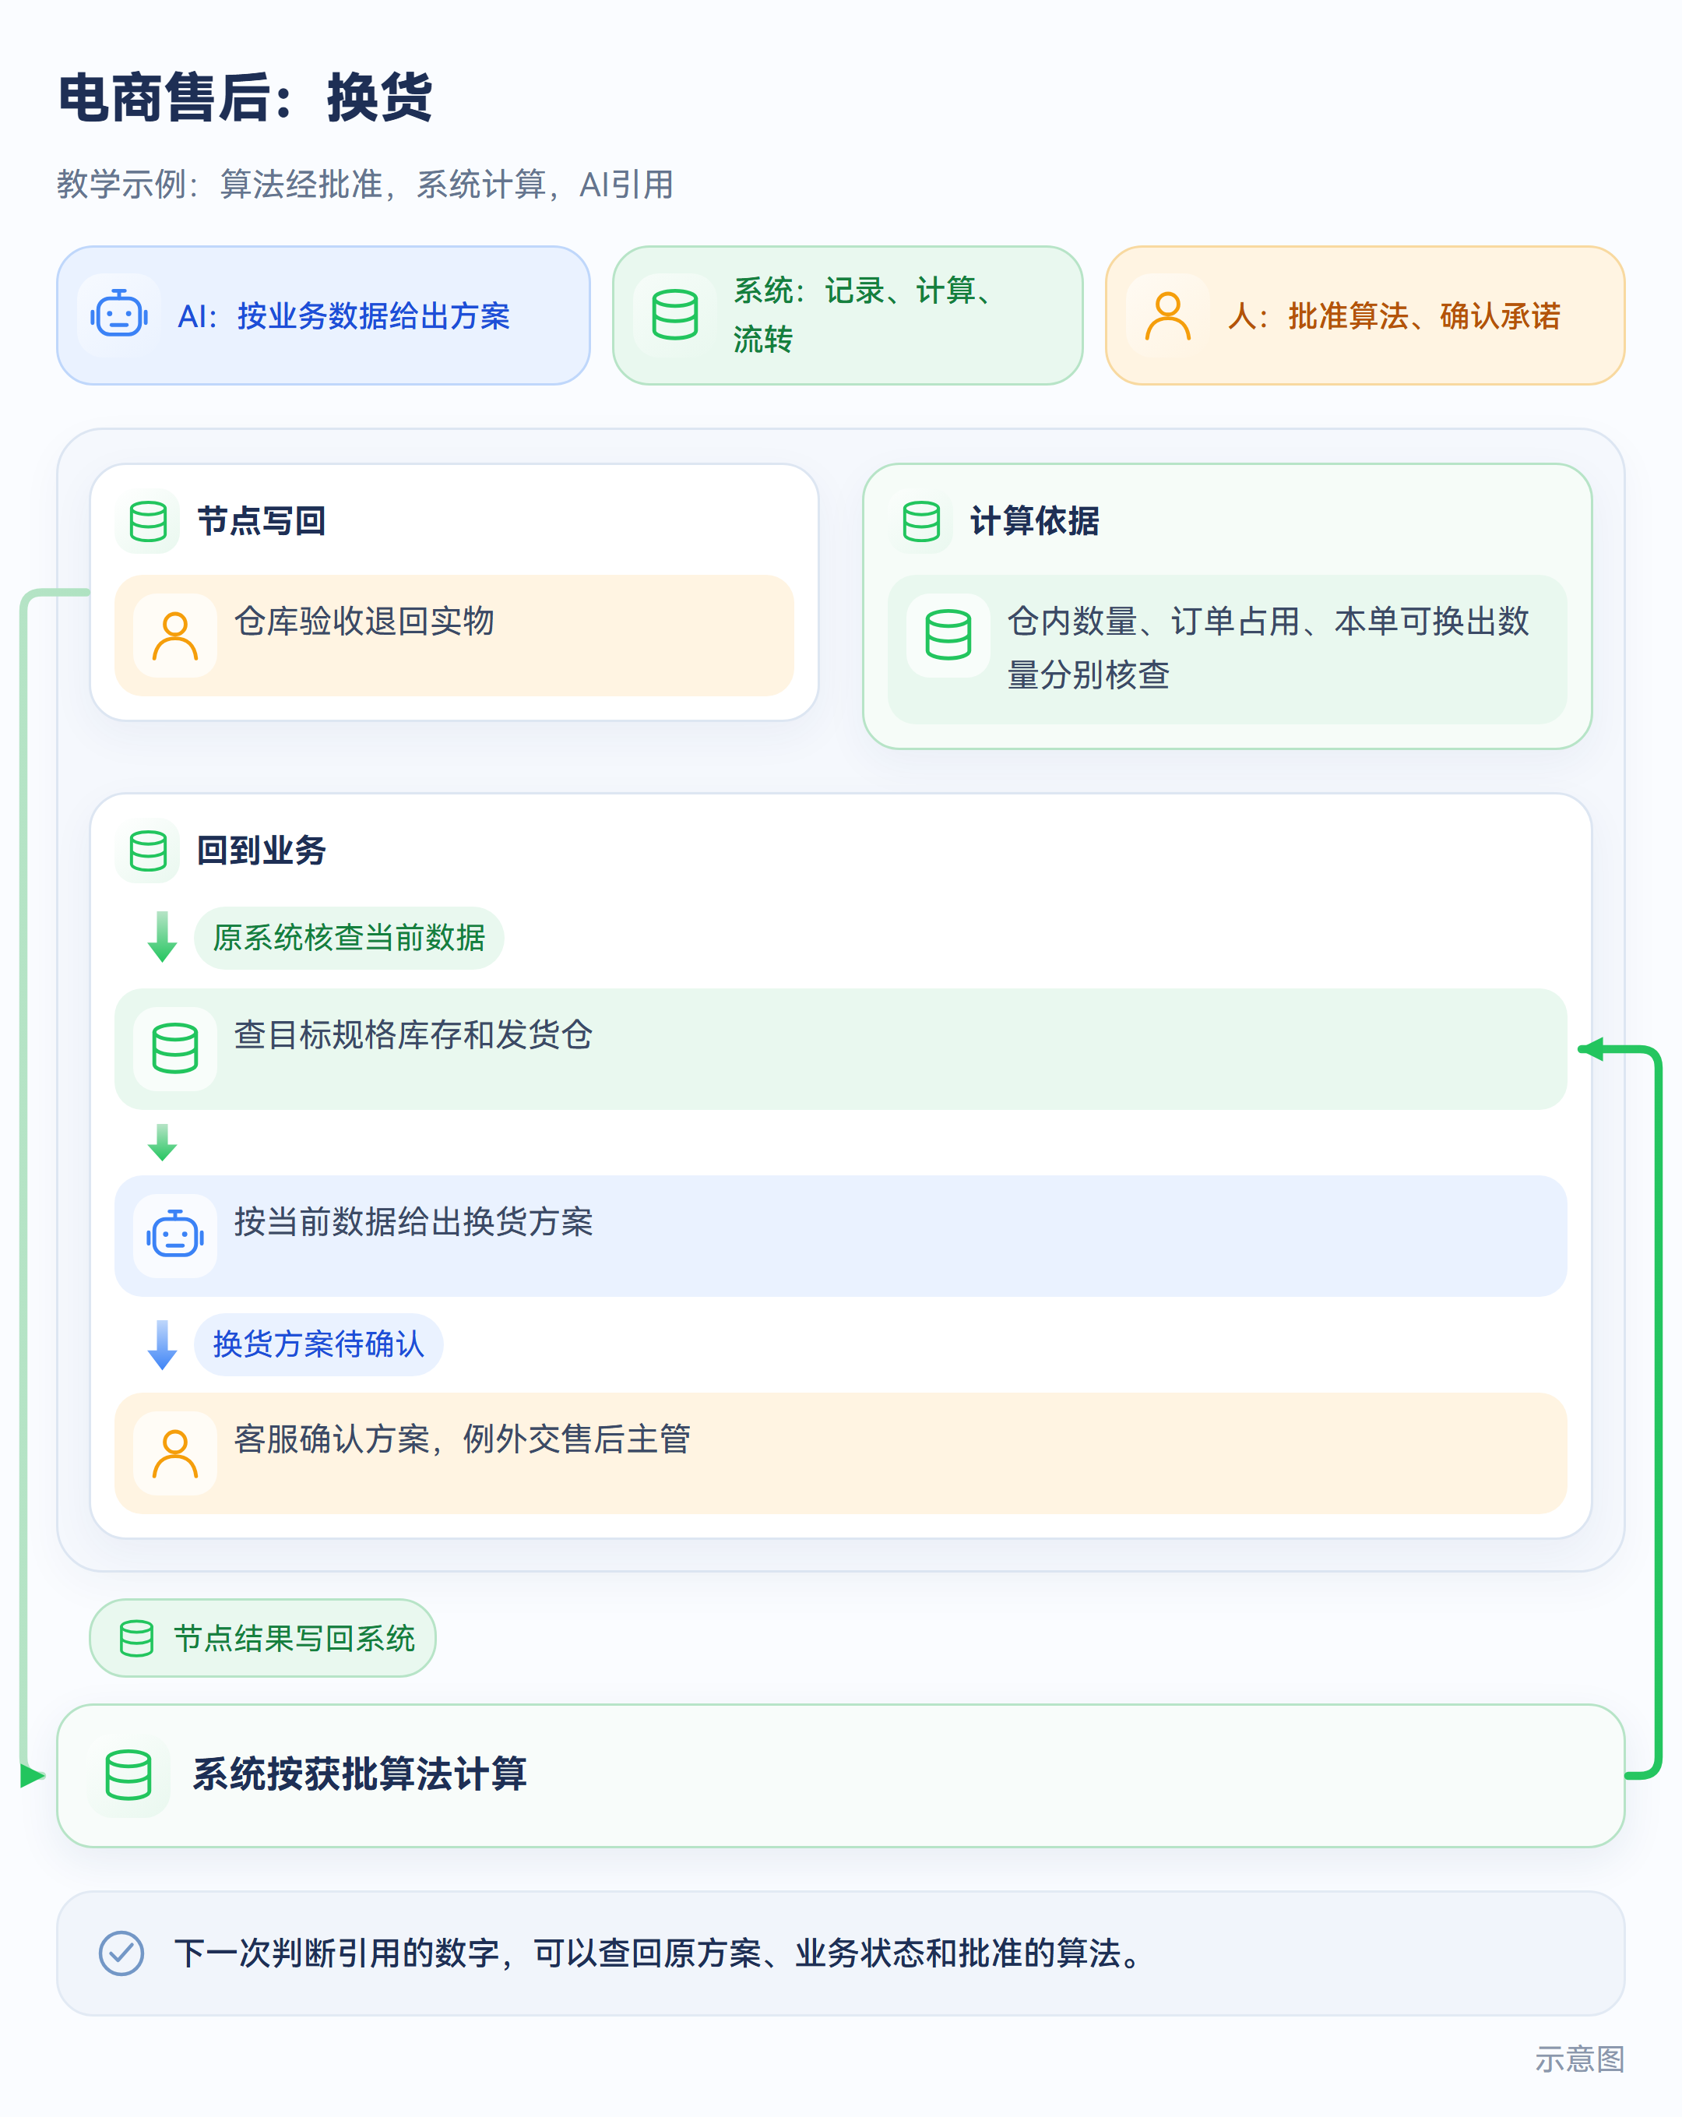The image size is (1682, 2117).
Task: Select the 原系统核查当前数据 pill label
Action: tap(349, 938)
